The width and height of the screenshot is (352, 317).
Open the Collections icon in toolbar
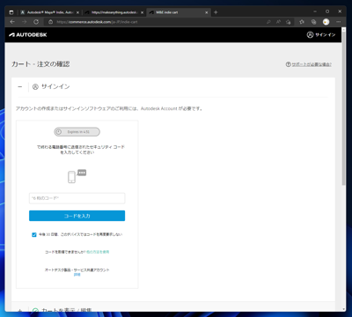point(313,22)
